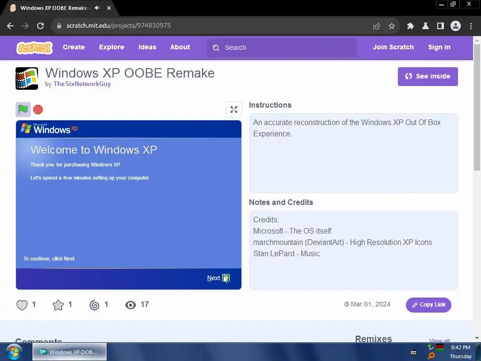Click the Windows XP OOB taskbar item

(70, 352)
